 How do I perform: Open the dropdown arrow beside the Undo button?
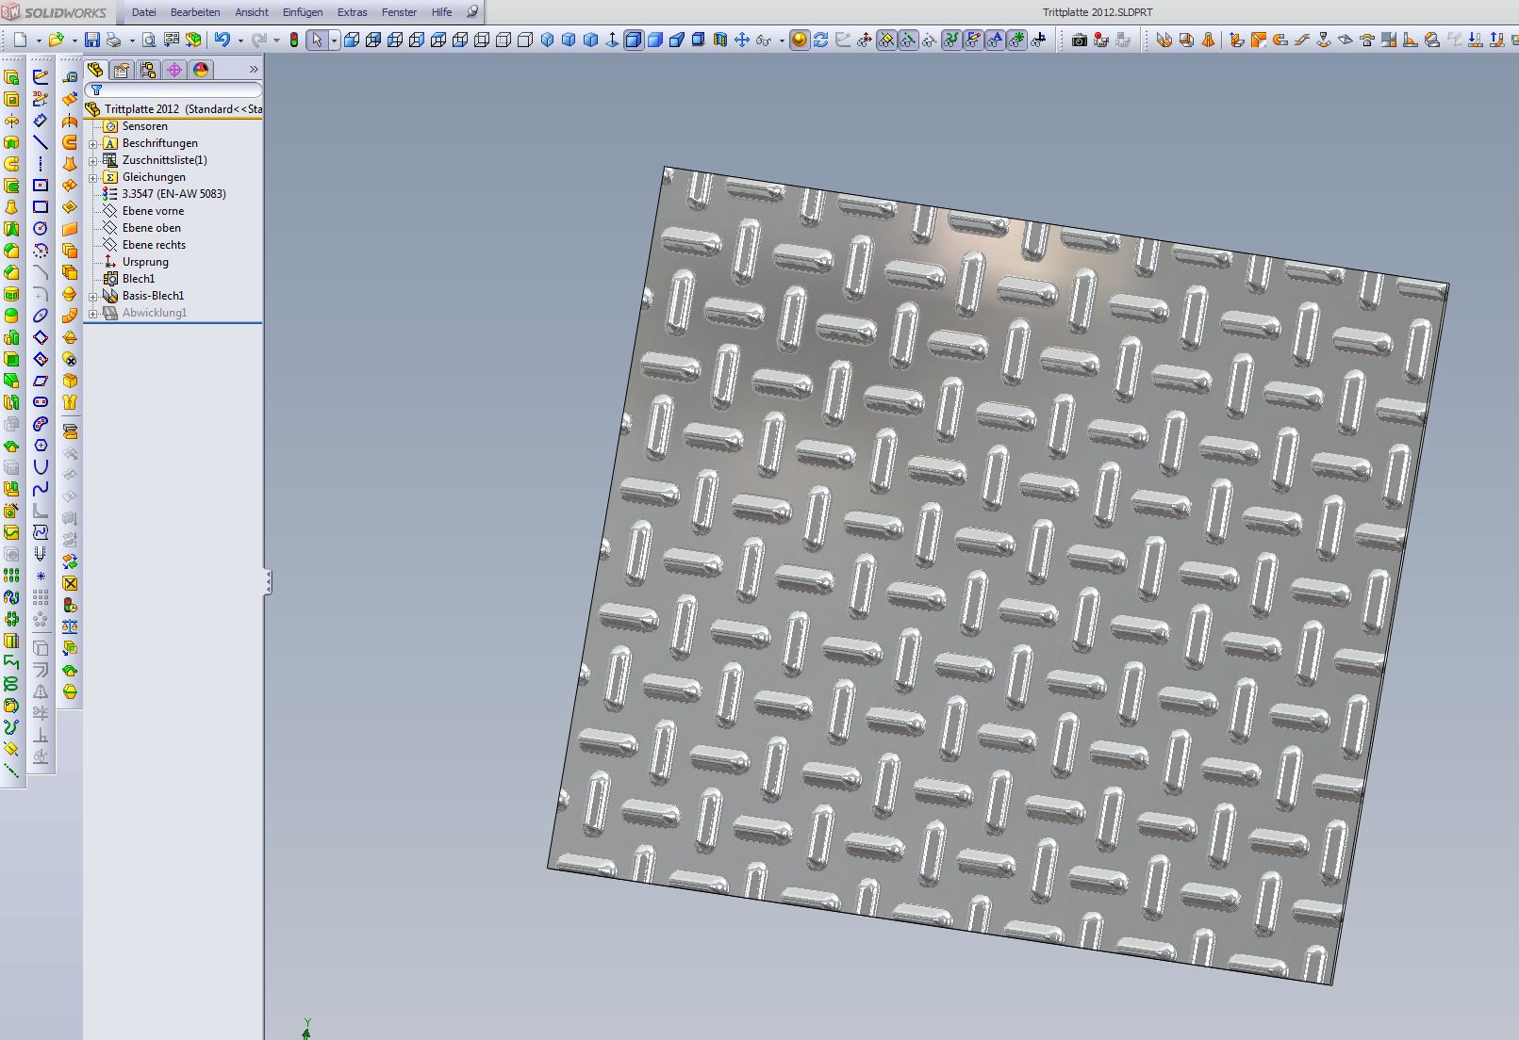pos(240,41)
